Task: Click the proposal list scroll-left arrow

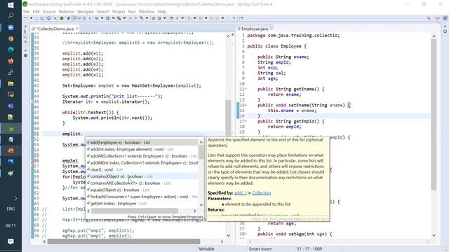Action: click(x=88, y=211)
